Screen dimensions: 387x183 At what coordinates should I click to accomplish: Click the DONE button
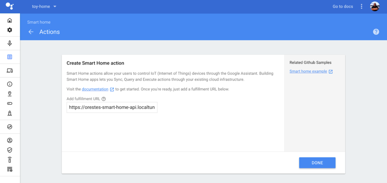point(317,163)
